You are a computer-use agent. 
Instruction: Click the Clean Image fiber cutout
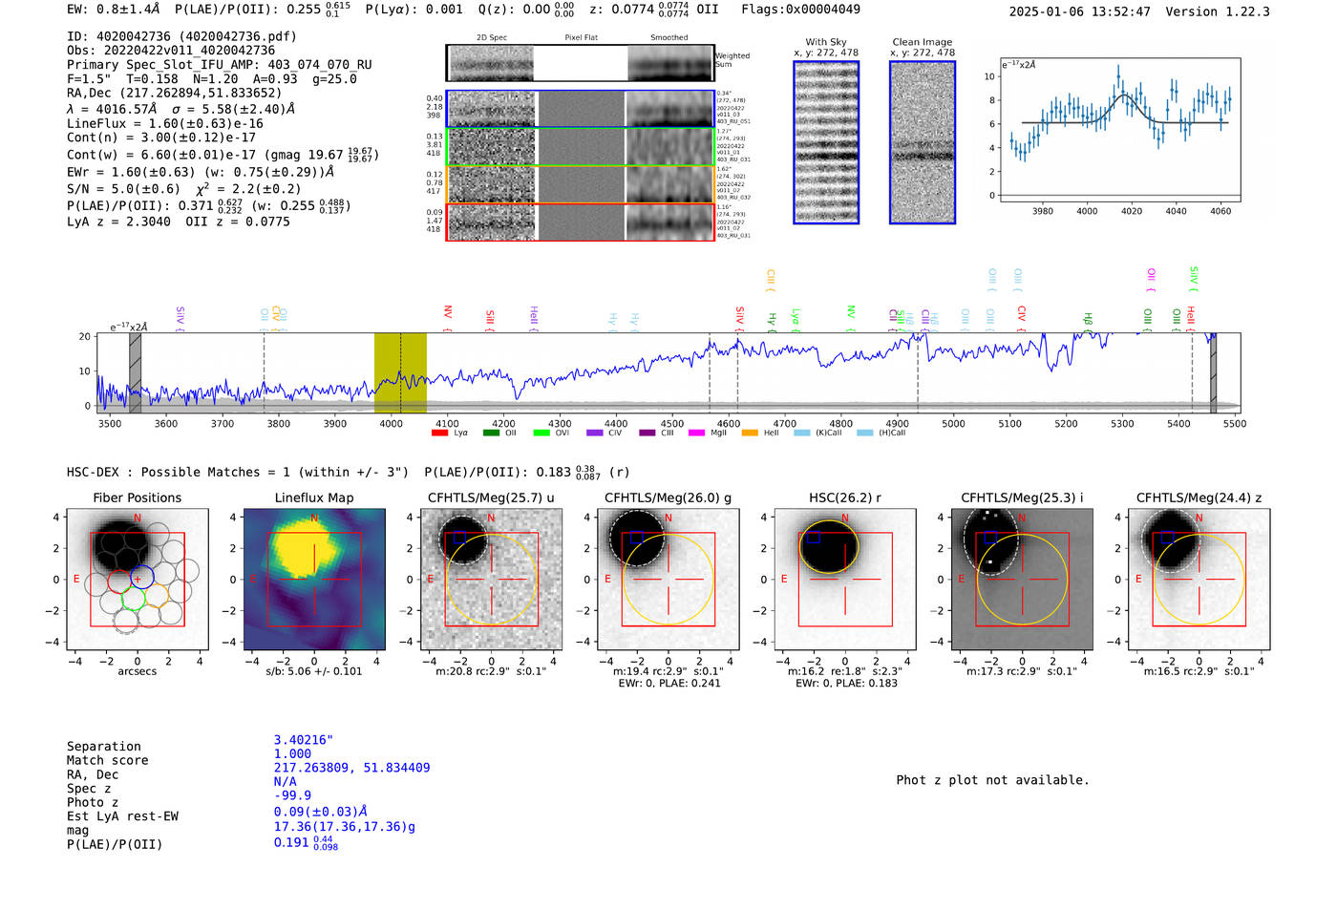[923, 142]
